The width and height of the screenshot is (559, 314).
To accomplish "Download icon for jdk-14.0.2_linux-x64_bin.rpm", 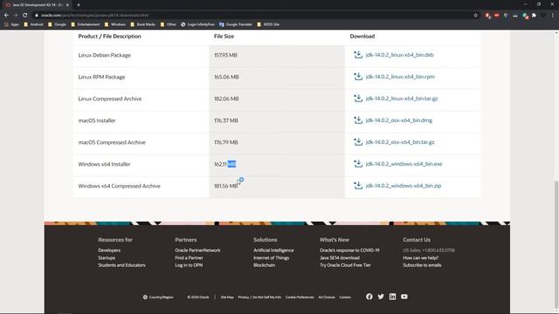I will click(x=358, y=77).
